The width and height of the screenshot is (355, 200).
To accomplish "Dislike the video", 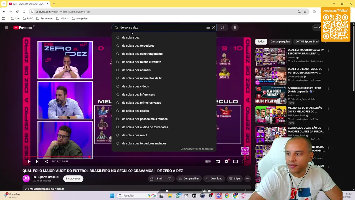I will coord(169,179).
